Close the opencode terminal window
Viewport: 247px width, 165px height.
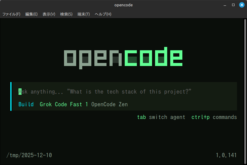pyautogui.click(x=242, y=5)
